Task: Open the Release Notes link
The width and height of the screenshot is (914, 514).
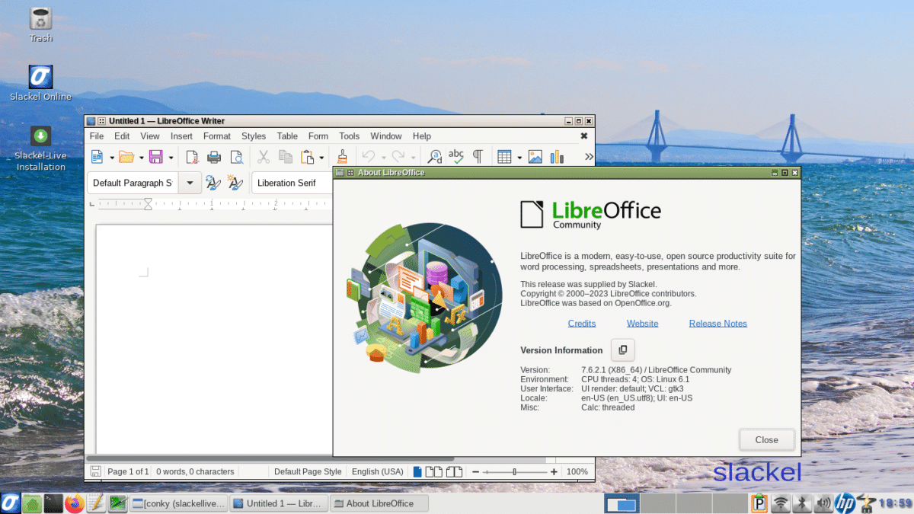Action: click(x=717, y=323)
